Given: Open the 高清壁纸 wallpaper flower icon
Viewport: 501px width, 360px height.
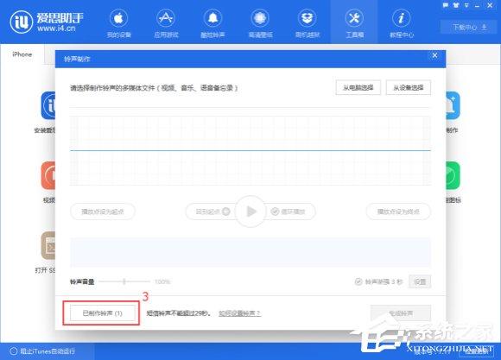Looking at the screenshot, I should 260,23.
